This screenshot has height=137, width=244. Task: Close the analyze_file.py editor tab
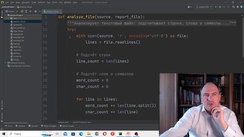[x=60, y=11]
